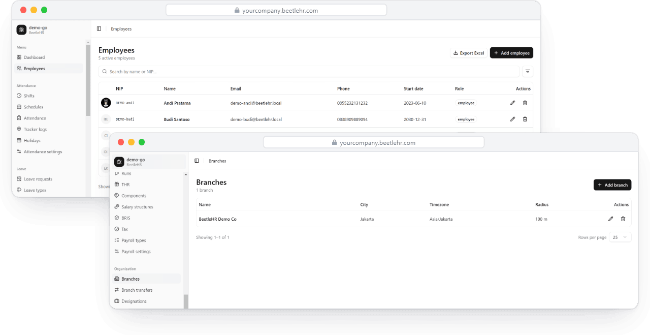This screenshot has width=650, height=335.
Task: Delete the BeetleHR Demo Co branch
Action: tap(623, 219)
